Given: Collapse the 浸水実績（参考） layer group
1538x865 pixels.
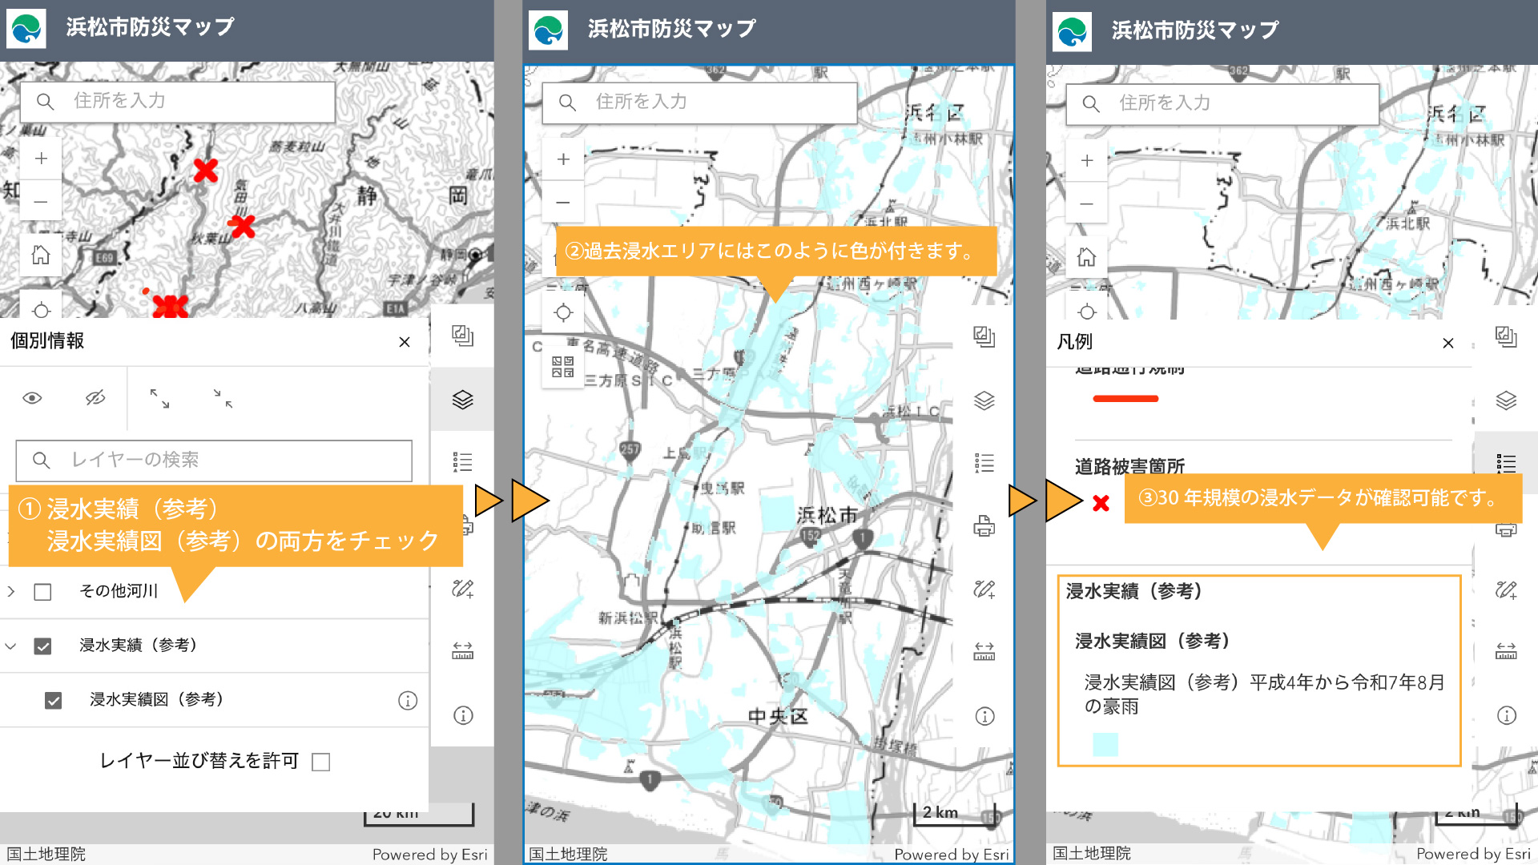Looking at the screenshot, I should (x=11, y=646).
